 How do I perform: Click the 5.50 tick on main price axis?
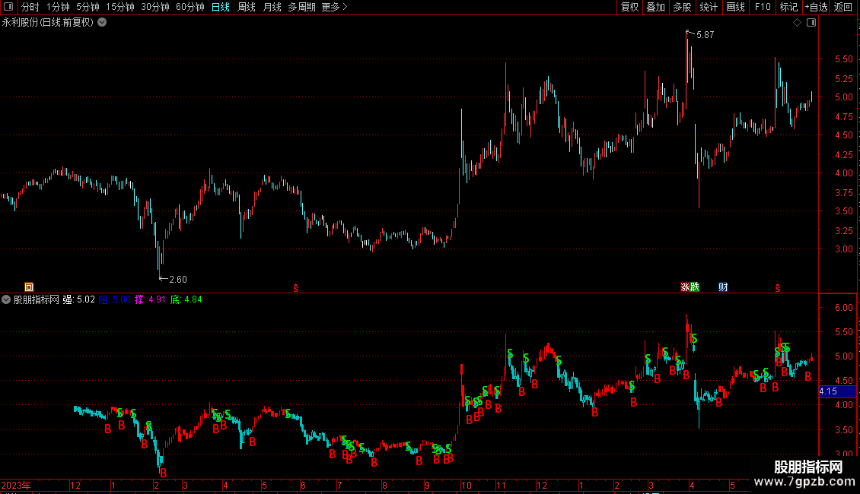pos(843,59)
